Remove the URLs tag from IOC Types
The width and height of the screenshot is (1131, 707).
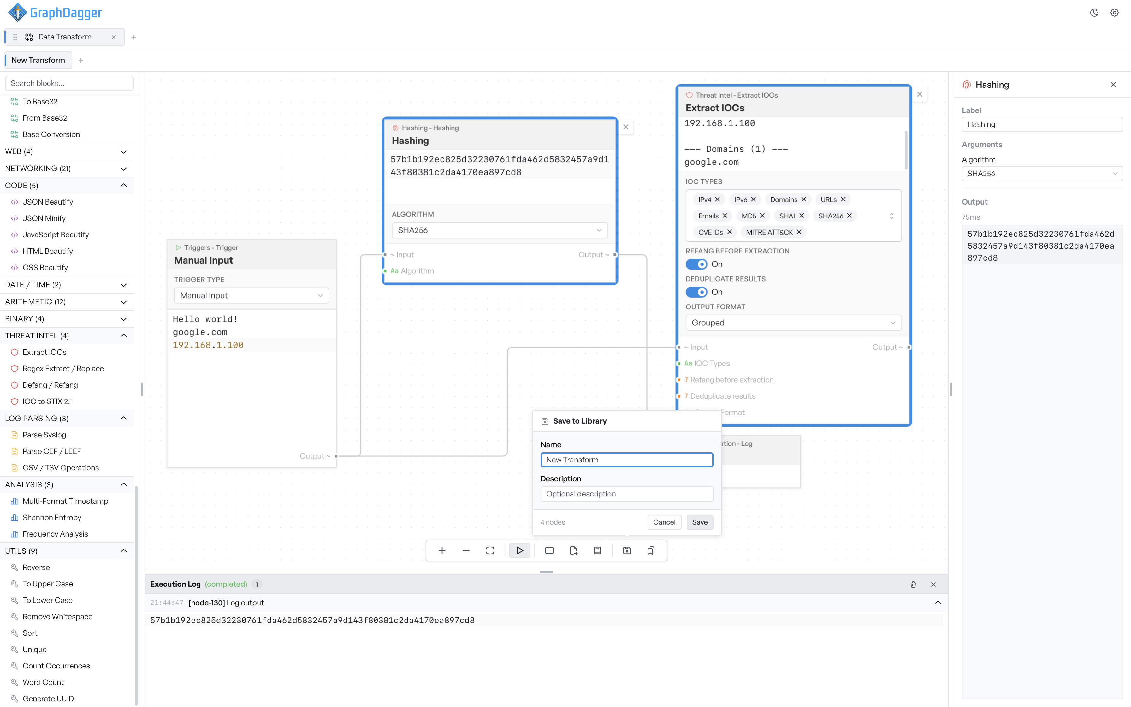843,199
